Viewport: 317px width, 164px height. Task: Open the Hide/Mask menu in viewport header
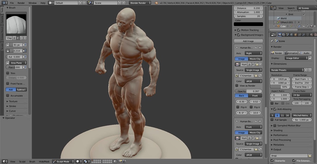(44, 161)
